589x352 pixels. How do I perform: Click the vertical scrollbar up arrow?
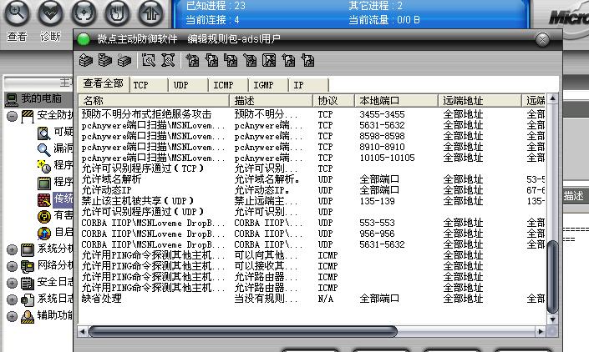(552, 98)
